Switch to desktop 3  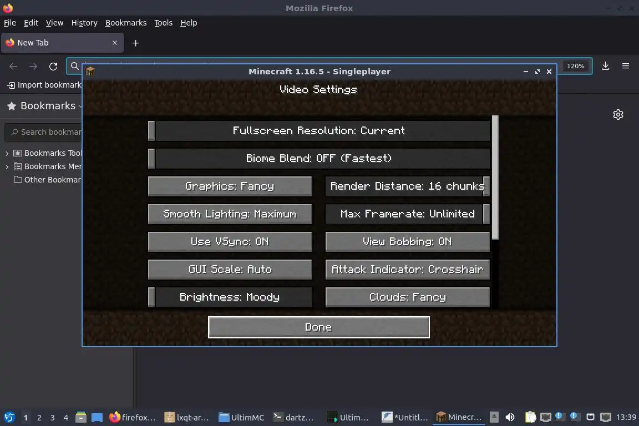click(53, 418)
